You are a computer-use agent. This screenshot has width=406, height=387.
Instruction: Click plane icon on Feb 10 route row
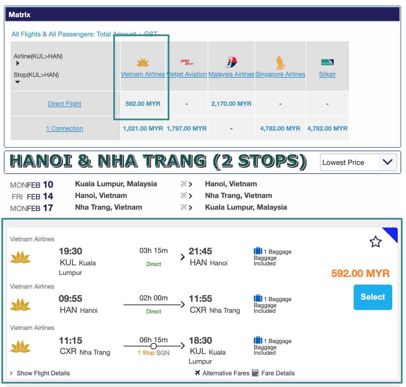[x=184, y=184]
